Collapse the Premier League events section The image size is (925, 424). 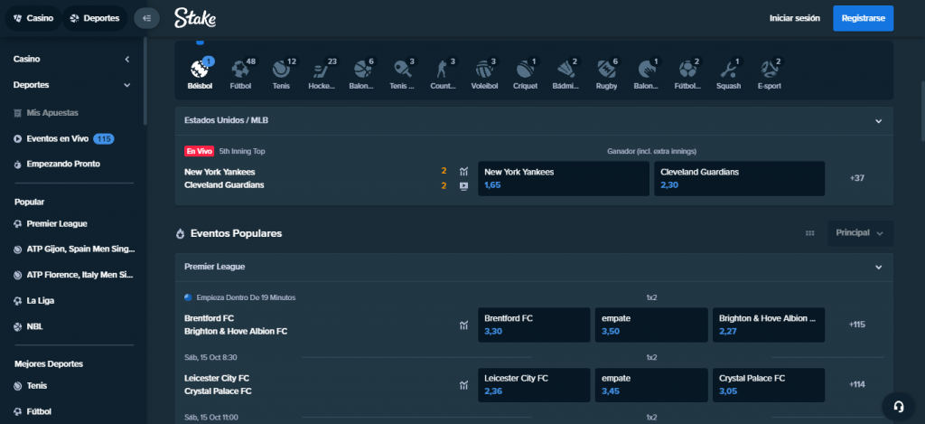(878, 267)
